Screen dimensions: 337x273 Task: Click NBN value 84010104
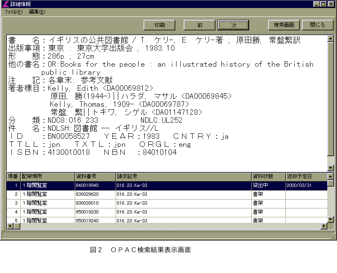click(160, 152)
